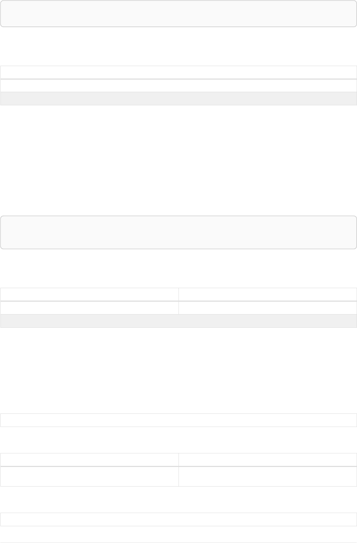This screenshot has width=357, height=543.
Task: Click the horizontal divider line at the page bottom
Action: point(178,543)
